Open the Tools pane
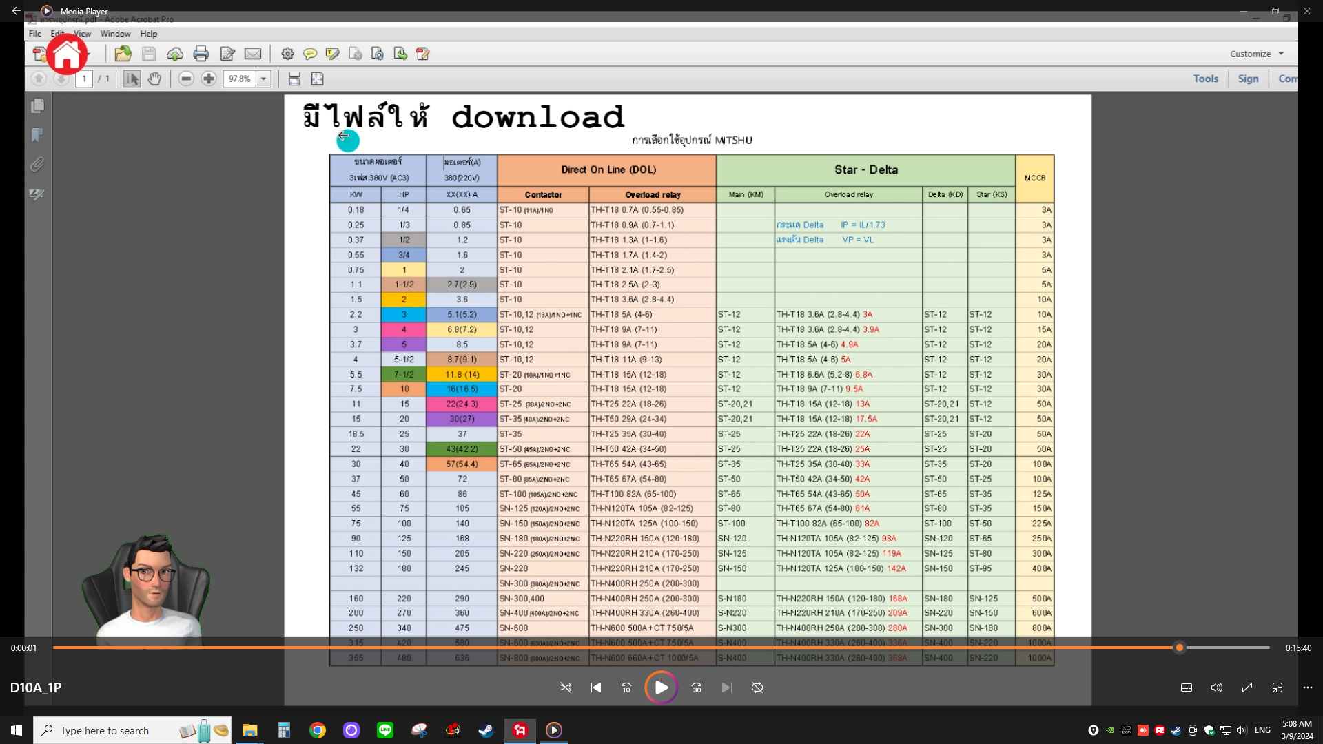This screenshot has width=1323, height=744. click(x=1205, y=79)
